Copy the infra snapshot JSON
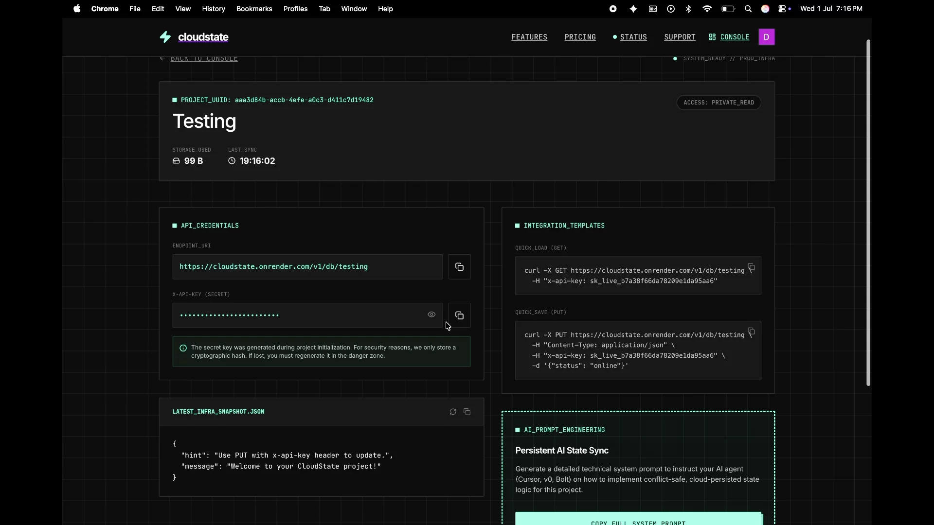Image resolution: width=934 pixels, height=525 pixels. (x=467, y=412)
